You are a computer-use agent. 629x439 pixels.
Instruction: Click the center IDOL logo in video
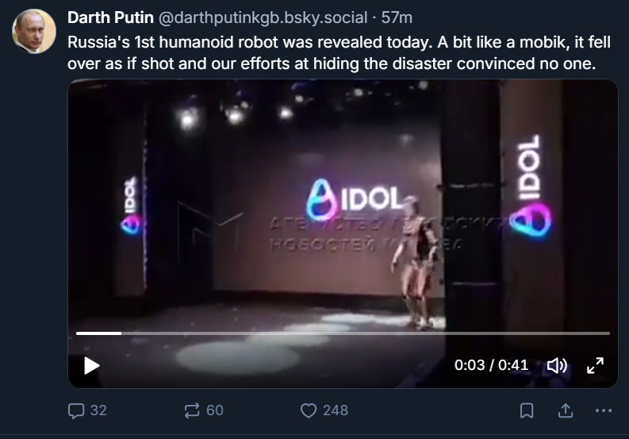[355, 199]
